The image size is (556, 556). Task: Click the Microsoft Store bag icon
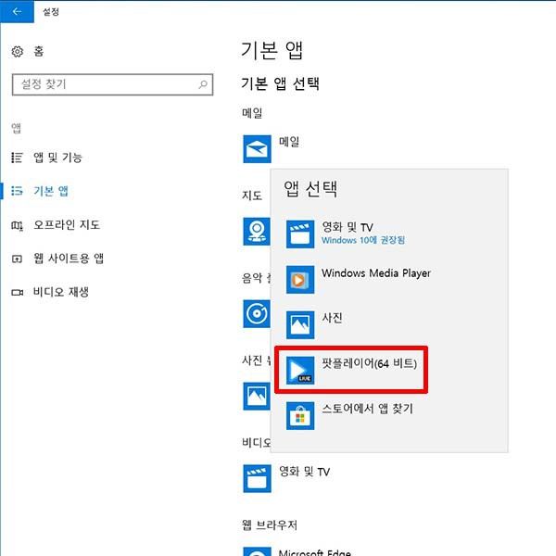pos(300,415)
